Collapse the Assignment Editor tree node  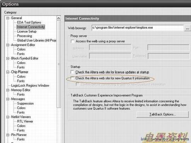[x=8, y=45]
